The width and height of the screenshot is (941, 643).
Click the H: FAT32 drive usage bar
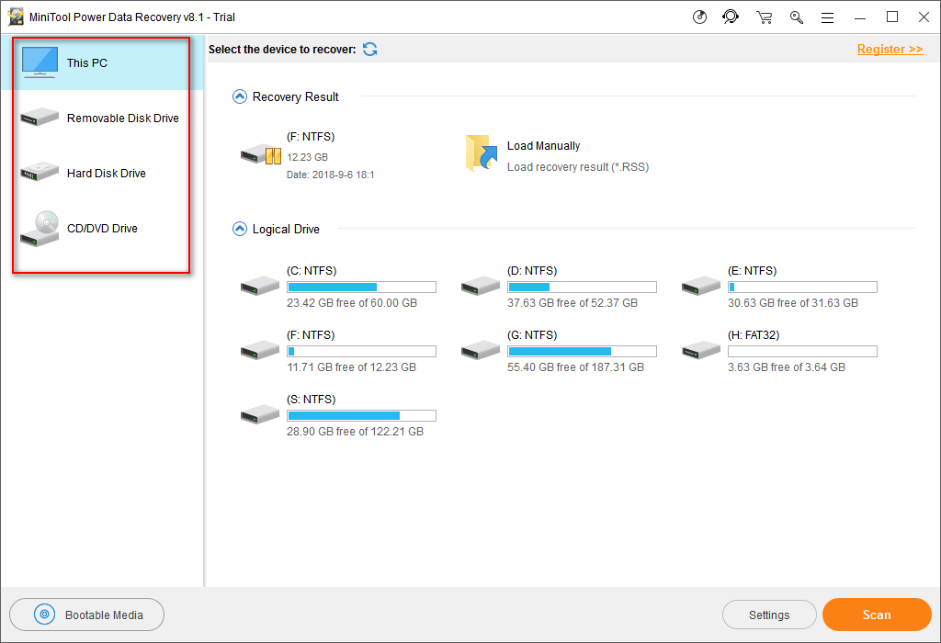tap(802, 351)
